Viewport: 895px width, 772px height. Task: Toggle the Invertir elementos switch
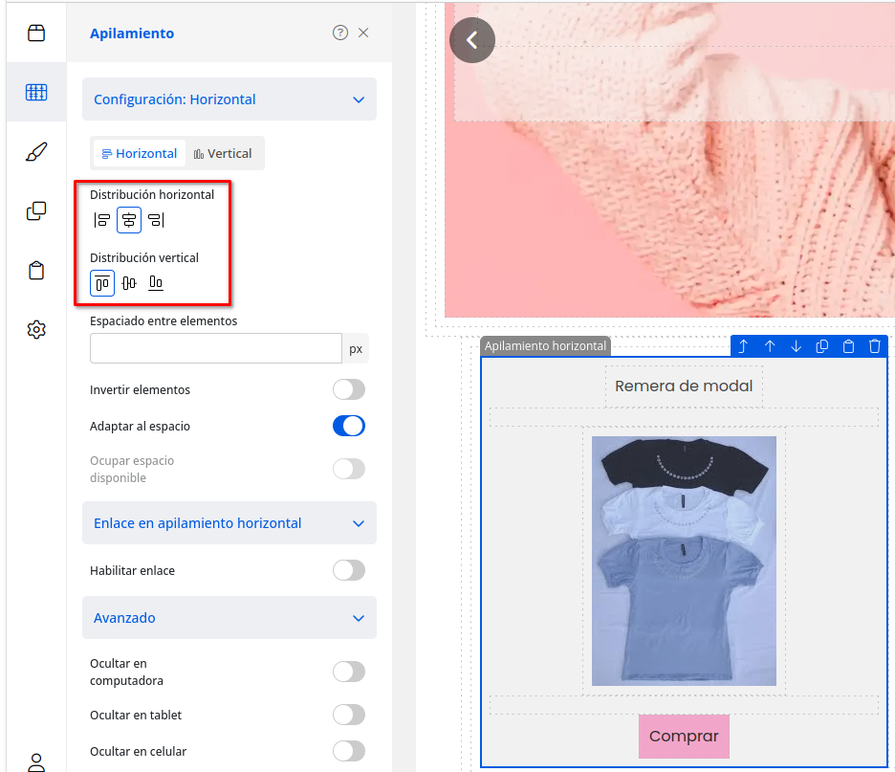tap(349, 390)
